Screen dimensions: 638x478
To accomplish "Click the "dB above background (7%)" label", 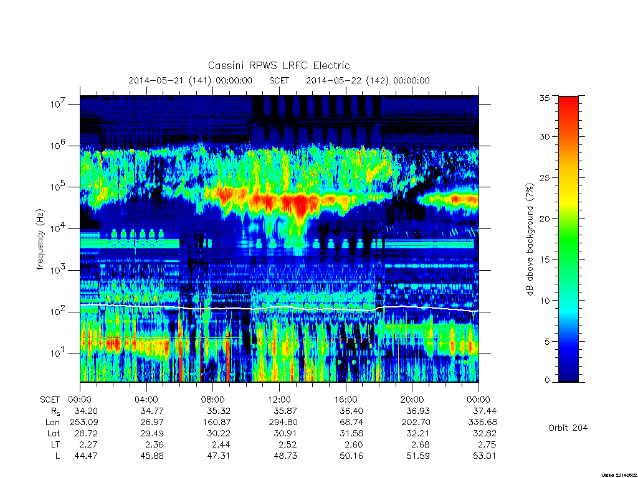I will click(530, 239).
